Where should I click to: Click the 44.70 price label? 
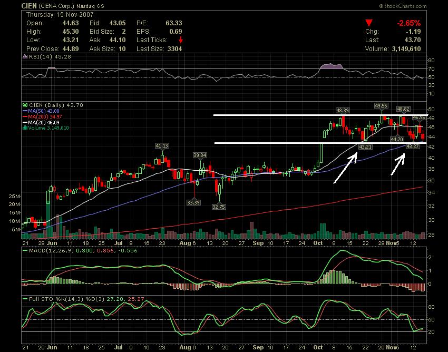[397, 139]
